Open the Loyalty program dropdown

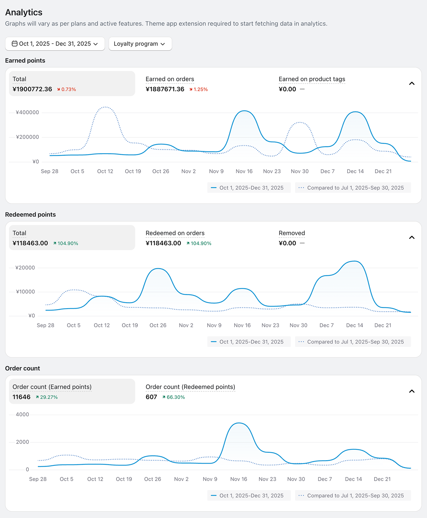(140, 44)
